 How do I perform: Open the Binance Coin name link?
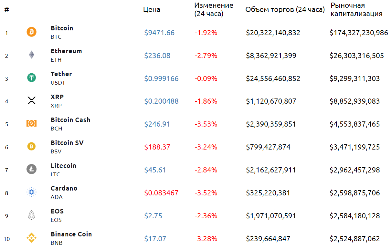[x=71, y=234]
